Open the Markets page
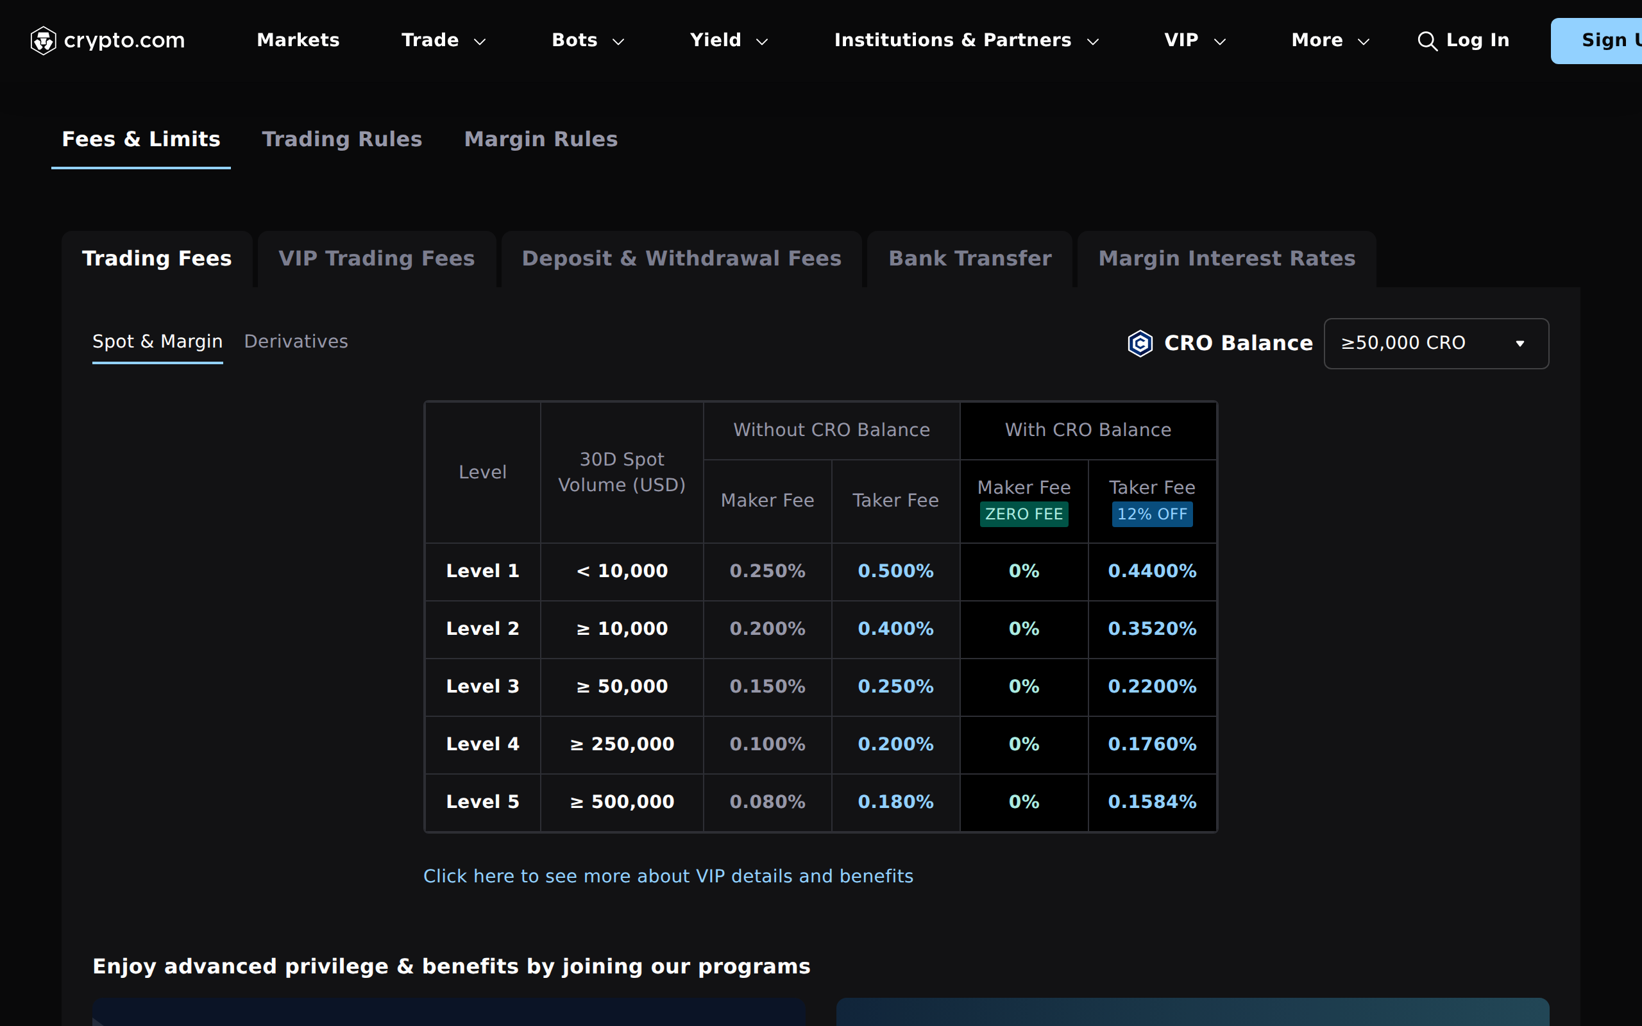The width and height of the screenshot is (1642, 1026). click(298, 40)
